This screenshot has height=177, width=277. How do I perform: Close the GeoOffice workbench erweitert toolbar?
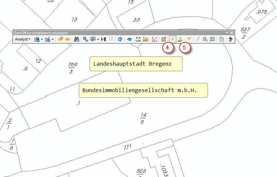[232, 33]
